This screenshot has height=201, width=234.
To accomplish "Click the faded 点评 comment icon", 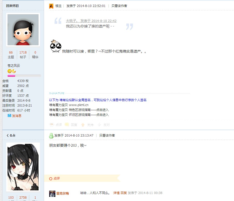I will (x=52, y=125).
